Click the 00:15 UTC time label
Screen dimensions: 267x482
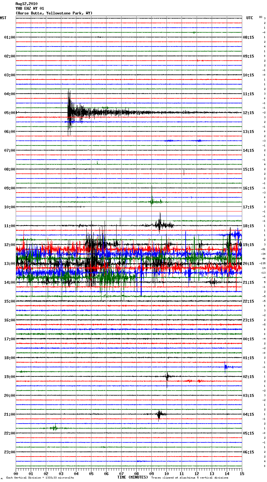248,339
